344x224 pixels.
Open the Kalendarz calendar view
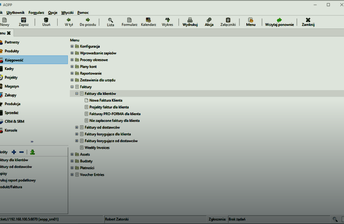(148, 20)
